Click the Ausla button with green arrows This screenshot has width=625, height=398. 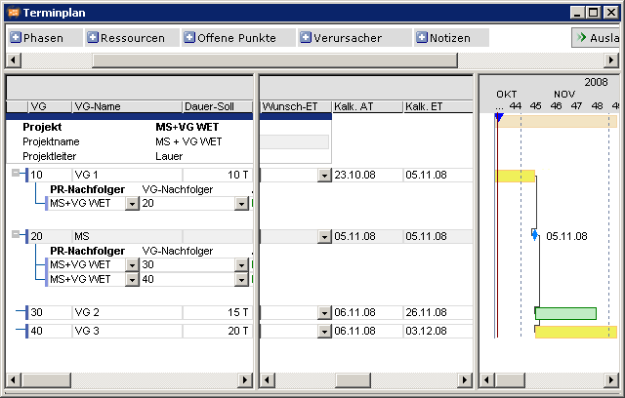(597, 38)
